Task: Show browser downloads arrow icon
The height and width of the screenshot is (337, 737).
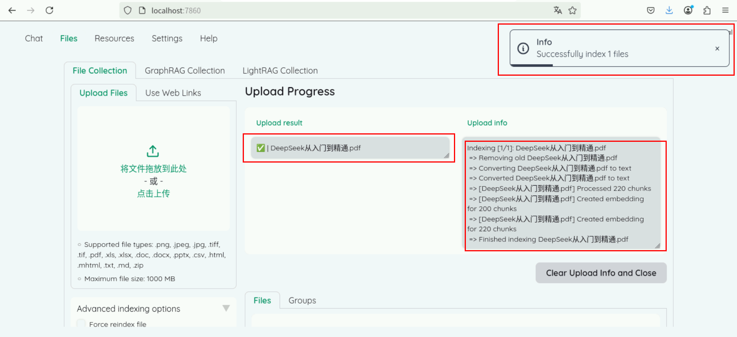Action: [669, 10]
